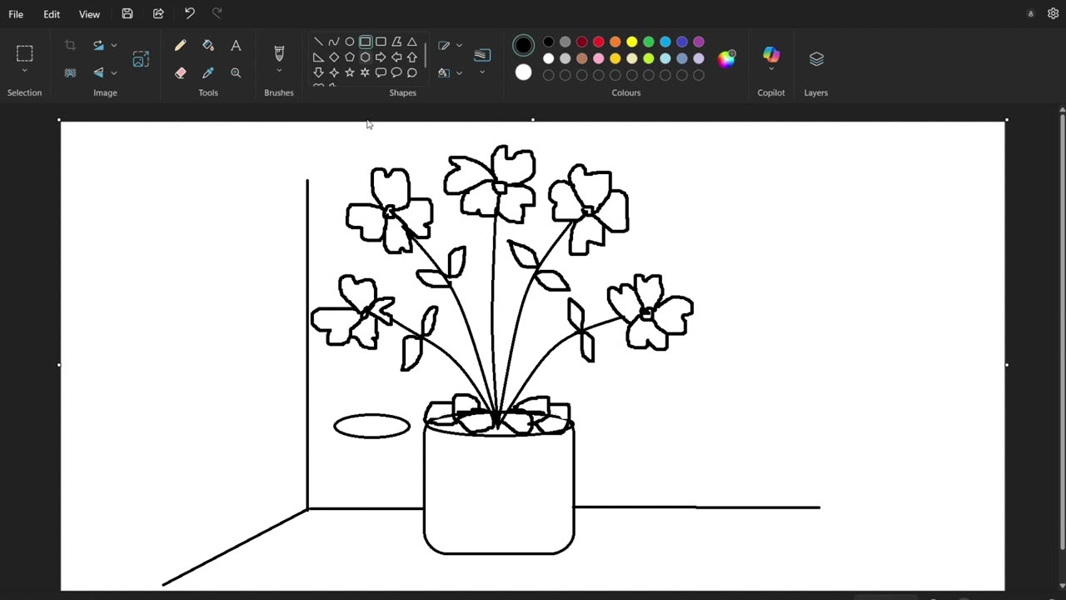
Task: Save the drawing with the floppy disk icon
Action: 127,14
